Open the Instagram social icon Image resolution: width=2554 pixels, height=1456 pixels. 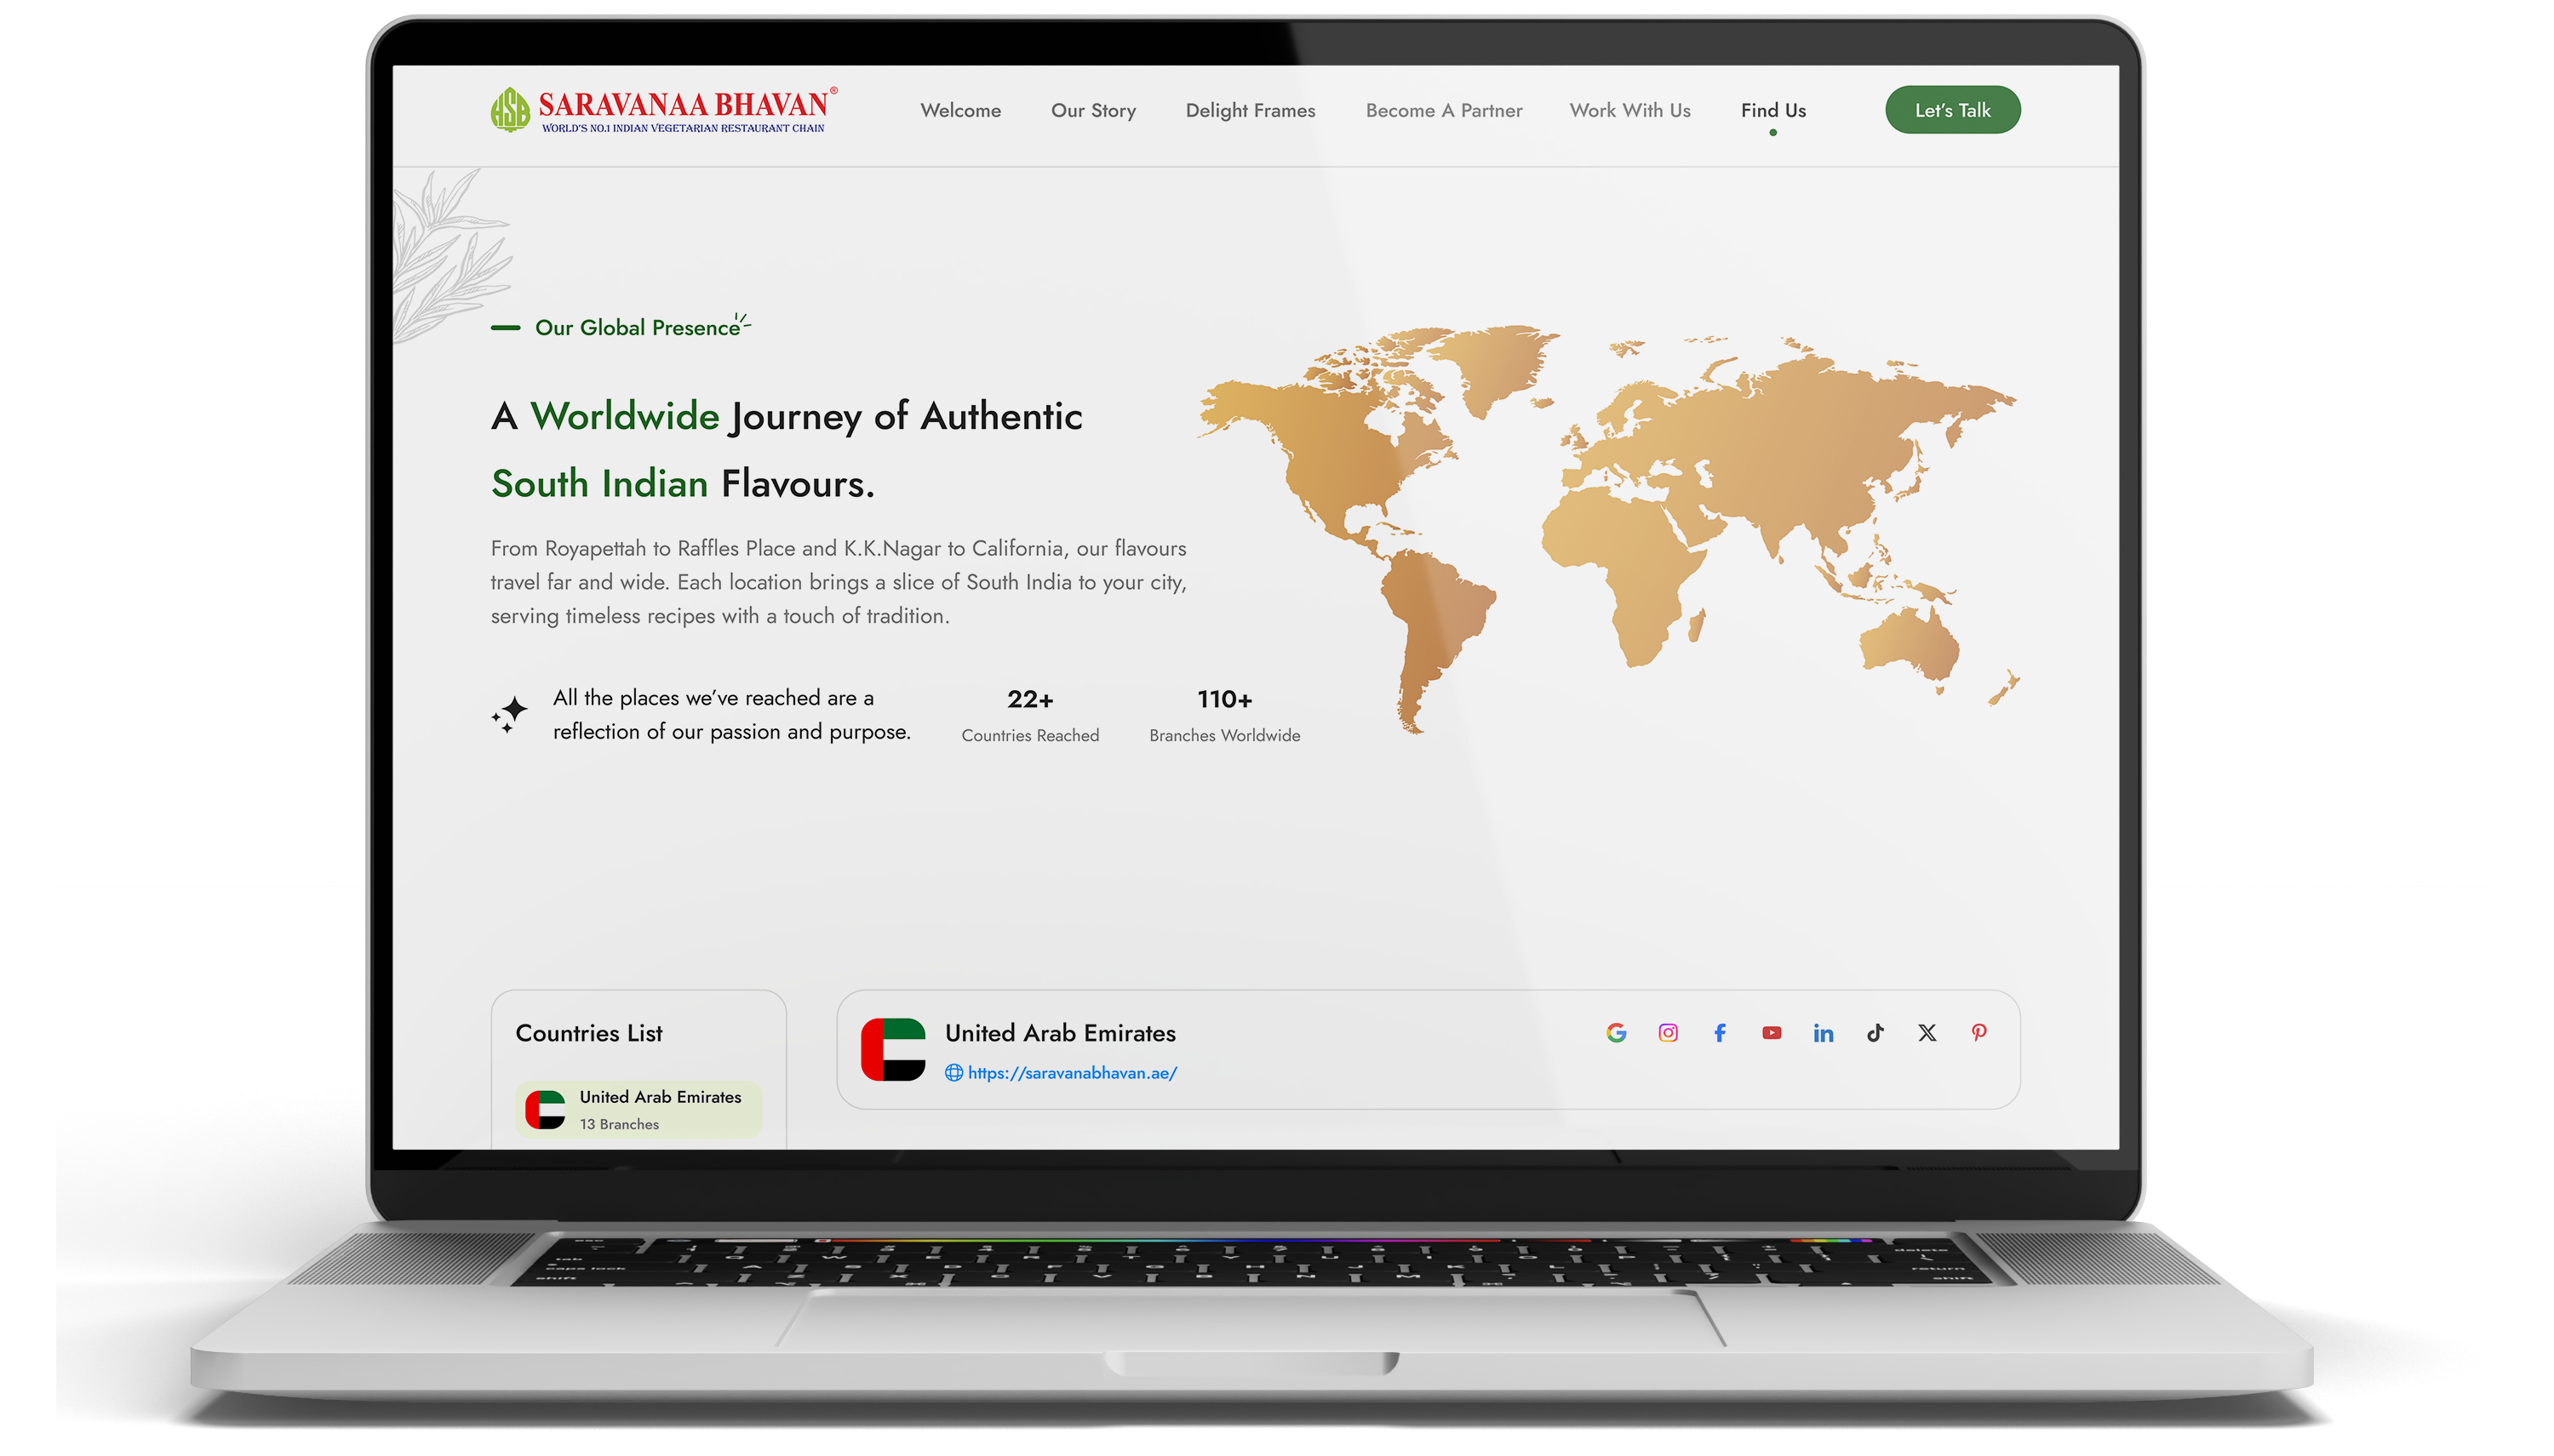pos(1667,1032)
